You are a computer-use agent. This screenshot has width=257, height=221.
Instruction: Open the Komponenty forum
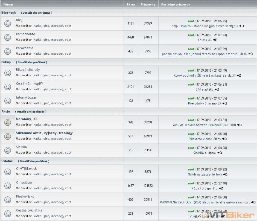[25, 34]
